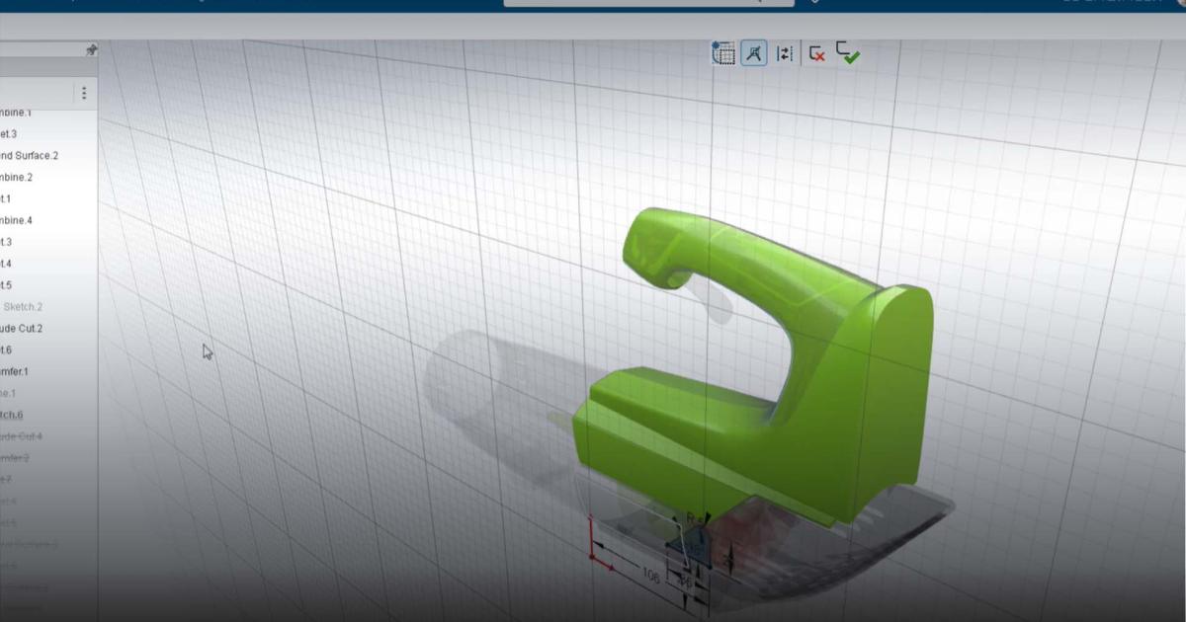Disable the highlighted snapping tool toggle
The image size is (1186, 622).
(x=753, y=54)
